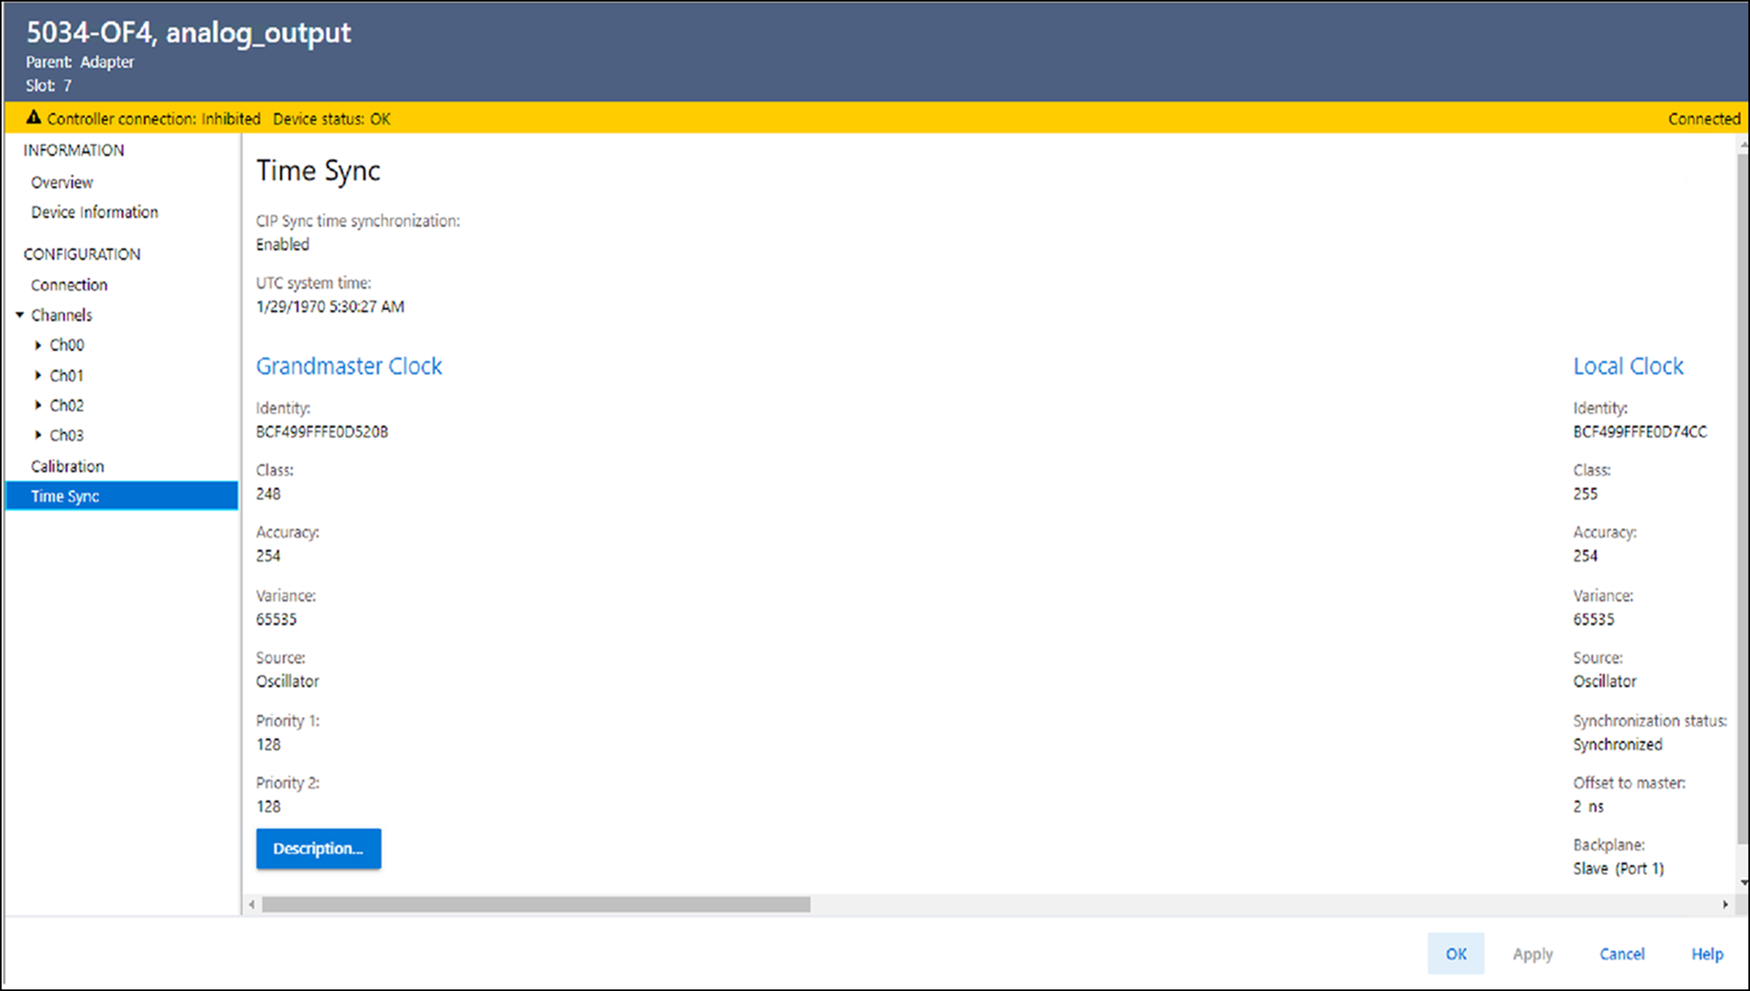
Task: Open the Calibration page
Action: point(67,466)
